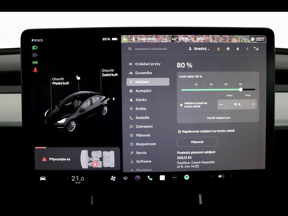
Task: Tap the seat occupancy diagram
Action: (x=98, y=159)
